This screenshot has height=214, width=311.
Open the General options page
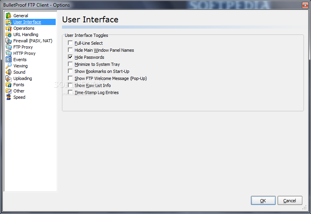(x=21, y=16)
